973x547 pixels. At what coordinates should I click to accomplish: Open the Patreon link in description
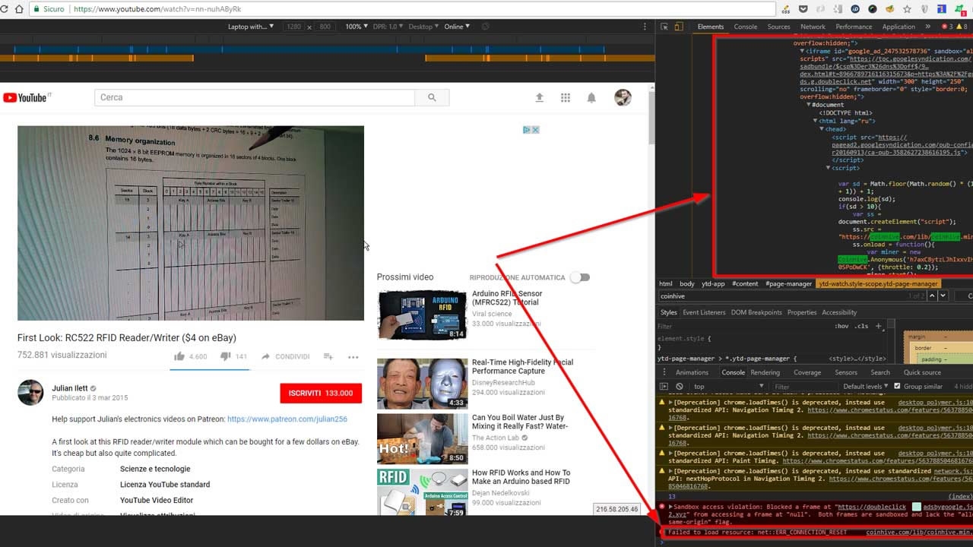[287, 419]
